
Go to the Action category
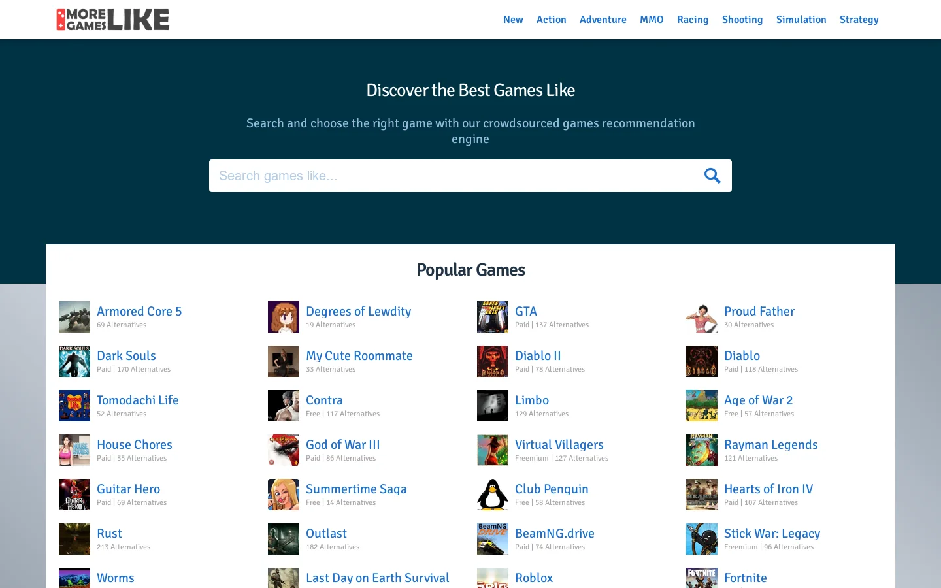coord(552,20)
